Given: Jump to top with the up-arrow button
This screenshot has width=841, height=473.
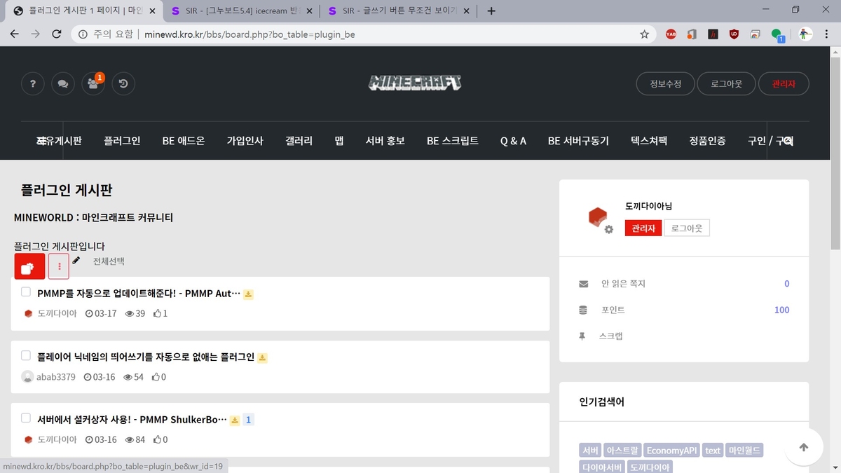Looking at the screenshot, I should click(804, 447).
